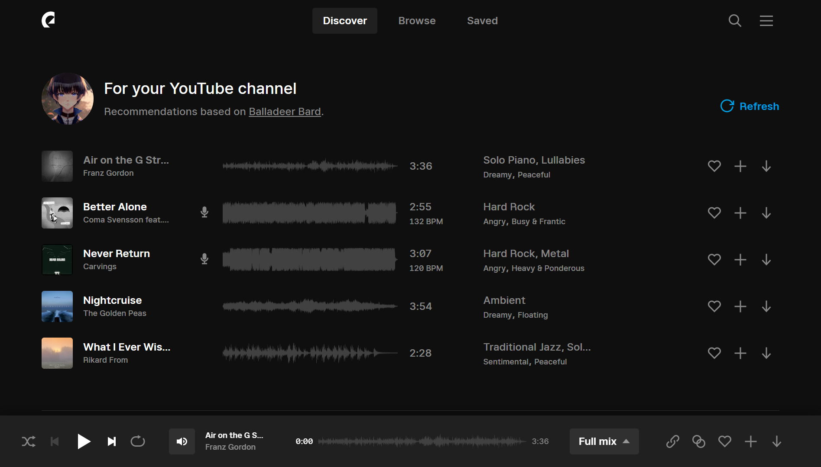Copy the track link in the player bar
The image size is (821, 467).
[672, 441]
